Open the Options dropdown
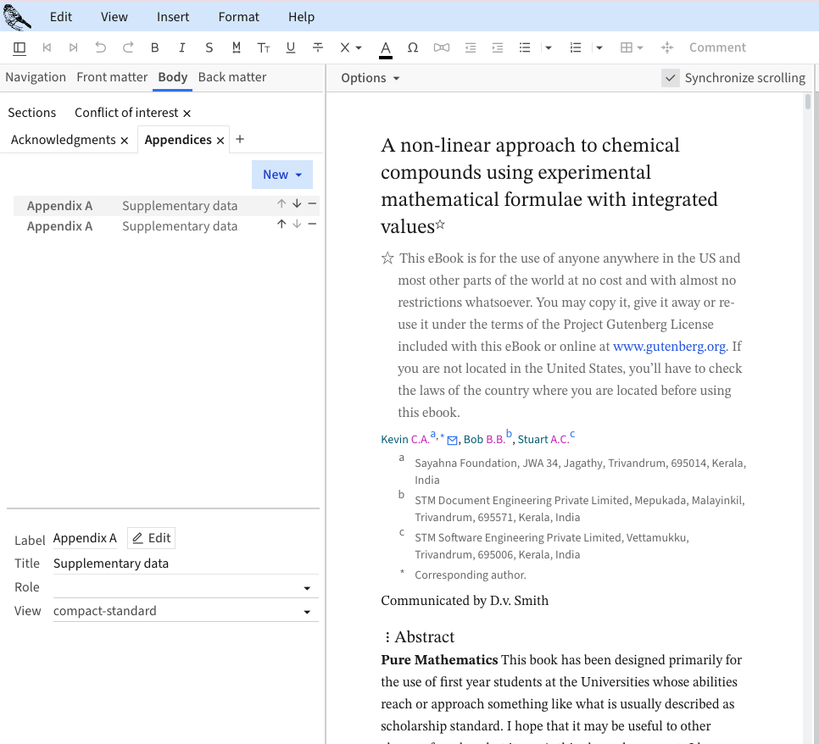Image resolution: width=819 pixels, height=744 pixels. (x=370, y=78)
